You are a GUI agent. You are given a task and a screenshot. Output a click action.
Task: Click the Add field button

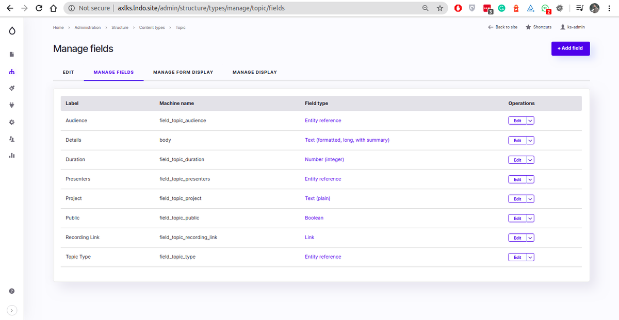point(570,48)
